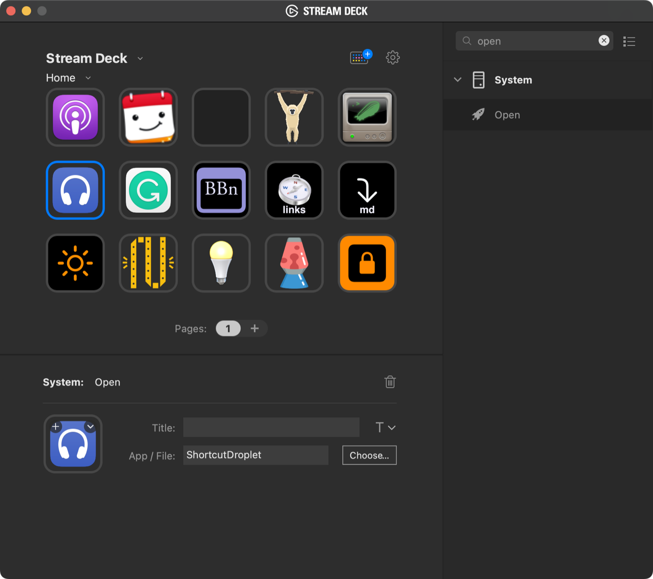This screenshot has height=579, width=653.
Task: Switch to list view in actions panel
Action: click(629, 41)
